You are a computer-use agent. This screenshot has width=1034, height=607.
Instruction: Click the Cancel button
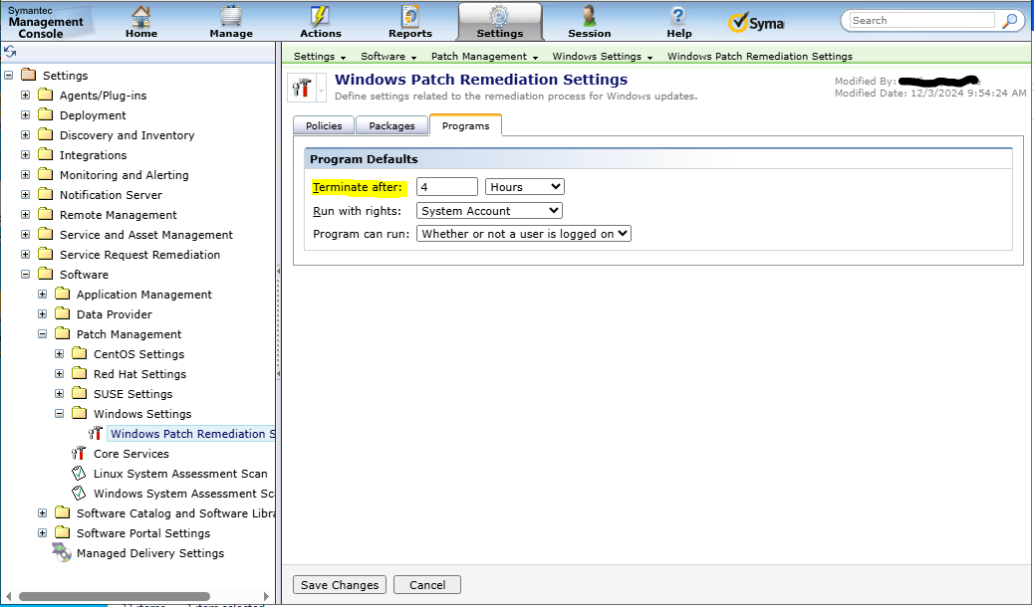point(427,585)
